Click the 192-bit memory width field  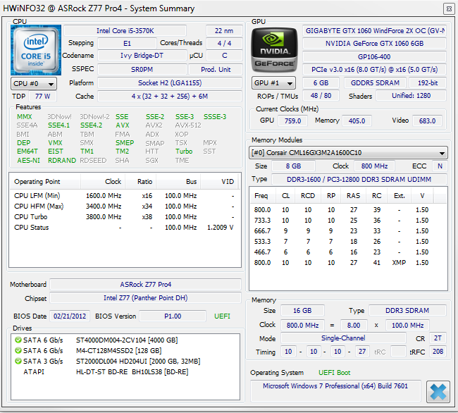click(x=428, y=83)
